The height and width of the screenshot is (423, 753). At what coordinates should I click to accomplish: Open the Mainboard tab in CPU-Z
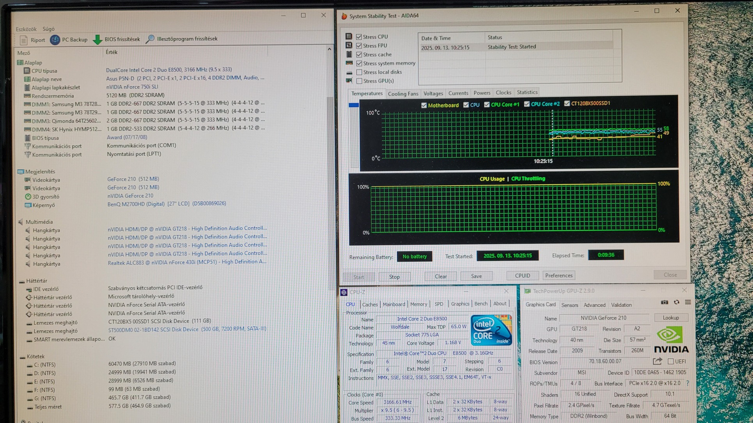coord(393,304)
